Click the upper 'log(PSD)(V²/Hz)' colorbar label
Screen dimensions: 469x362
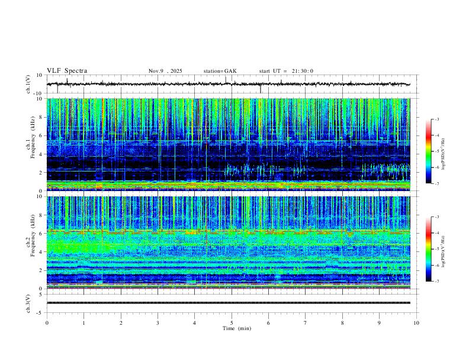pos(444,154)
